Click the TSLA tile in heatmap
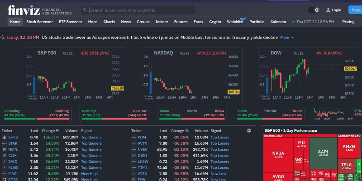362x181 pixels. (346, 166)
